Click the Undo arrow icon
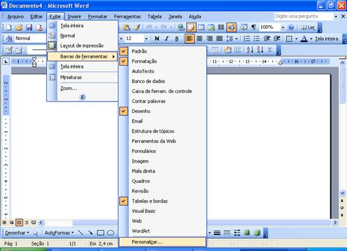 (x=149, y=28)
